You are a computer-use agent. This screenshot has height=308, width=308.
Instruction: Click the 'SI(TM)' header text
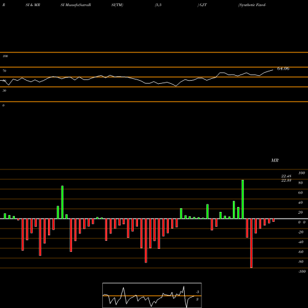tap(117, 5)
